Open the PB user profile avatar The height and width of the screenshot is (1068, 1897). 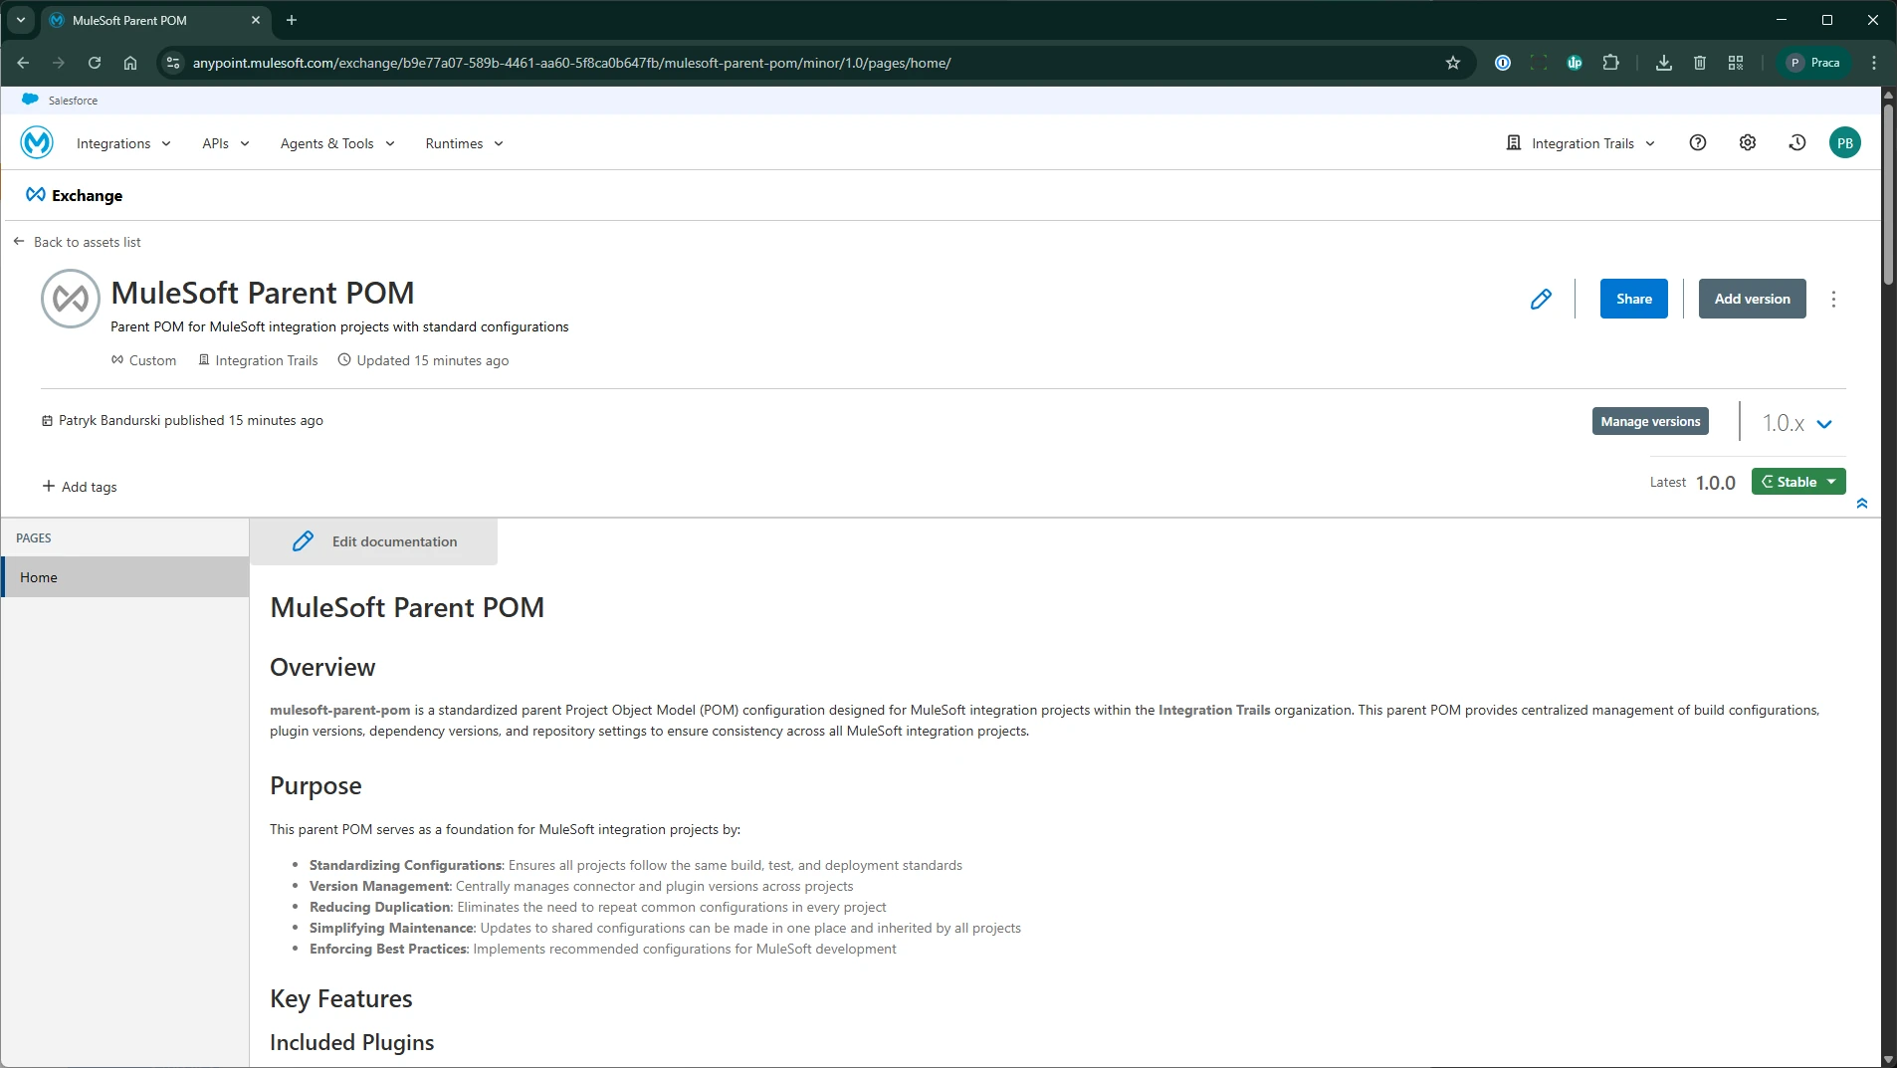point(1845,143)
